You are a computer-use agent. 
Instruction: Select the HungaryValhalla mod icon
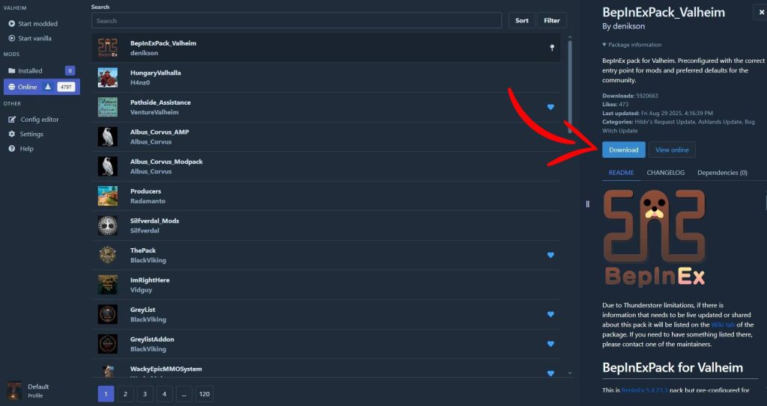108,78
